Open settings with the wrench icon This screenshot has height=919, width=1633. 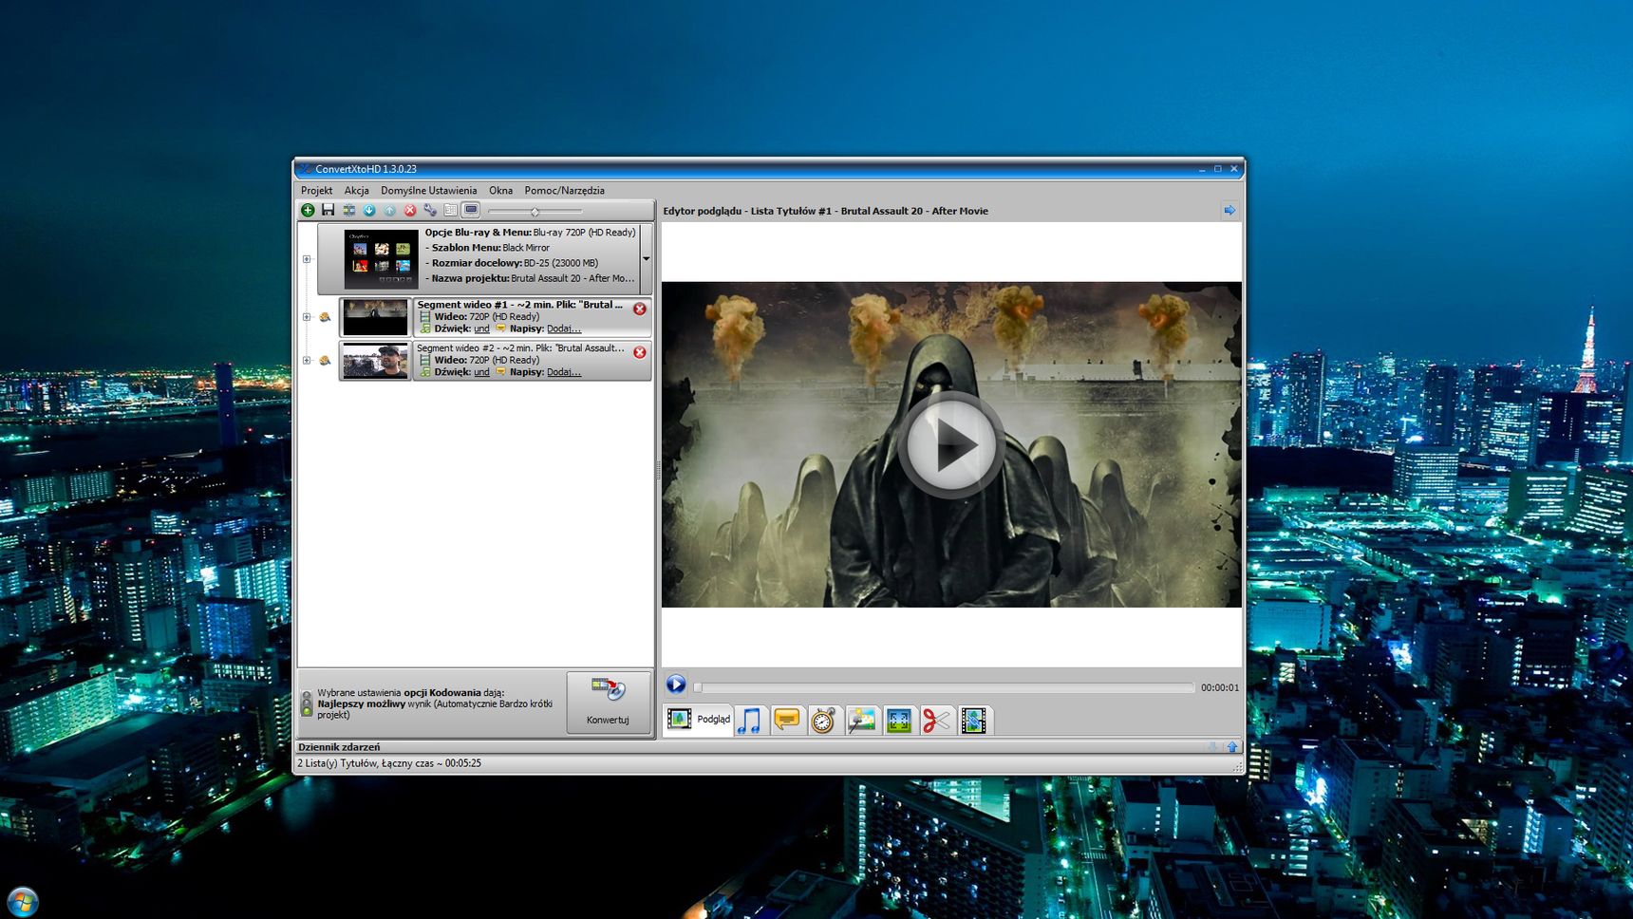pyautogui.click(x=430, y=210)
